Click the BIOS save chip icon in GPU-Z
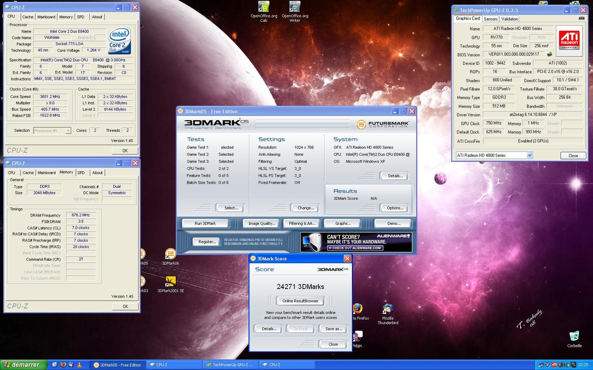 [549, 54]
